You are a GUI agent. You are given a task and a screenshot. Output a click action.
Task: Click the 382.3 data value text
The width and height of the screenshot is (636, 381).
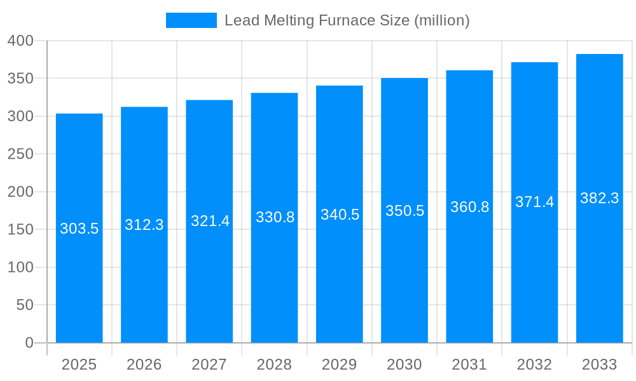click(x=600, y=199)
